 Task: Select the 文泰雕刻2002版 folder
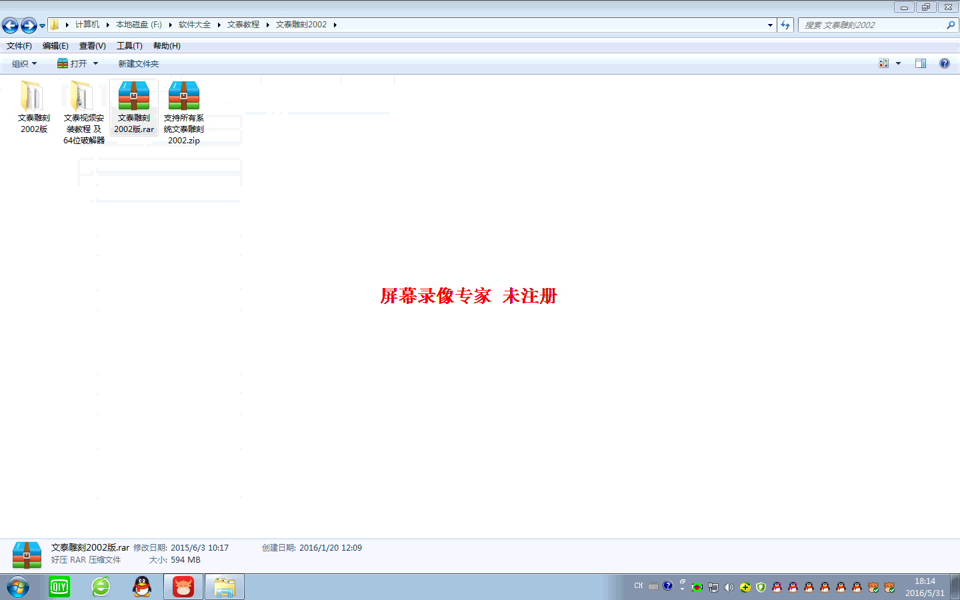click(x=33, y=107)
